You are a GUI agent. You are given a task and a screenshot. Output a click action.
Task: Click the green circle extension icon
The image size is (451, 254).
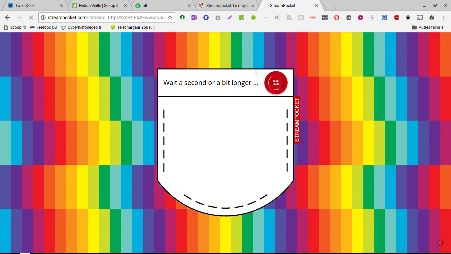coord(254,18)
